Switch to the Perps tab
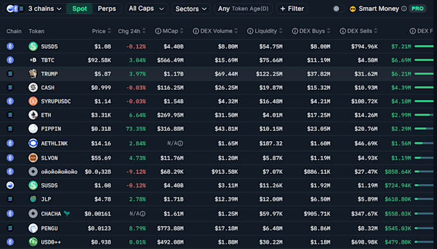The height and width of the screenshot is (249, 437). click(x=107, y=8)
